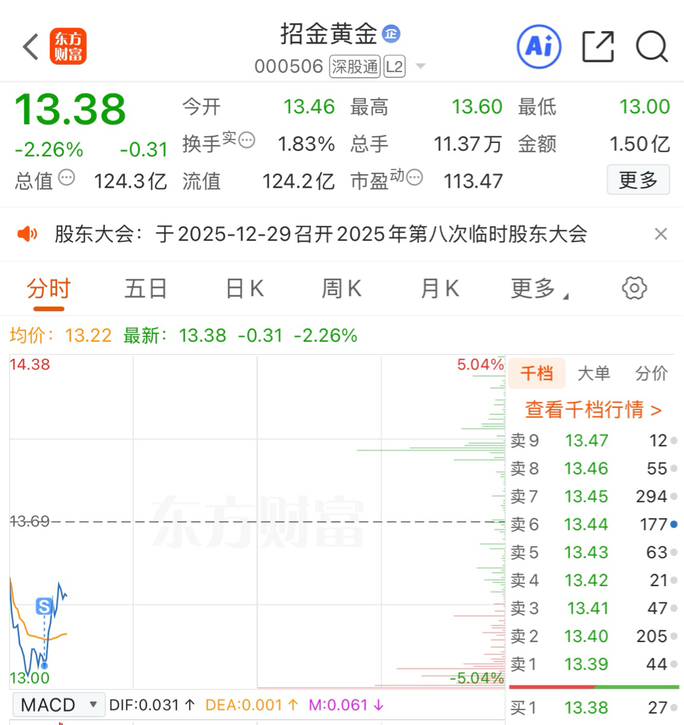Tap the 卖4 row at 13.42
The width and height of the screenshot is (684, 725).
click(x=594, y=581)
